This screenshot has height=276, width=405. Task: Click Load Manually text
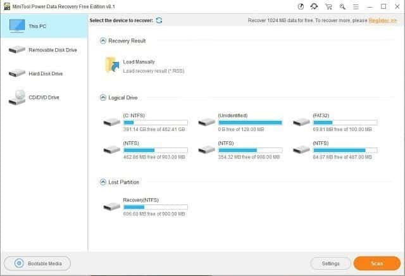(x=139, y=62)
